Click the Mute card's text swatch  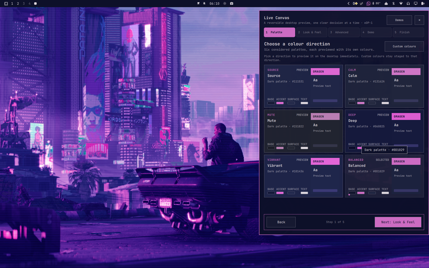304,148
